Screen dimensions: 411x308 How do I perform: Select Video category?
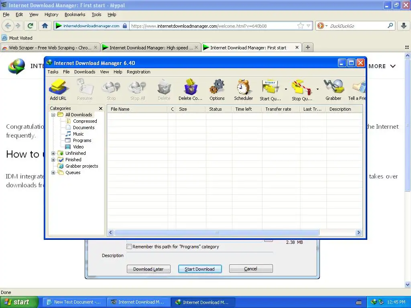click(x=78, y=147)
